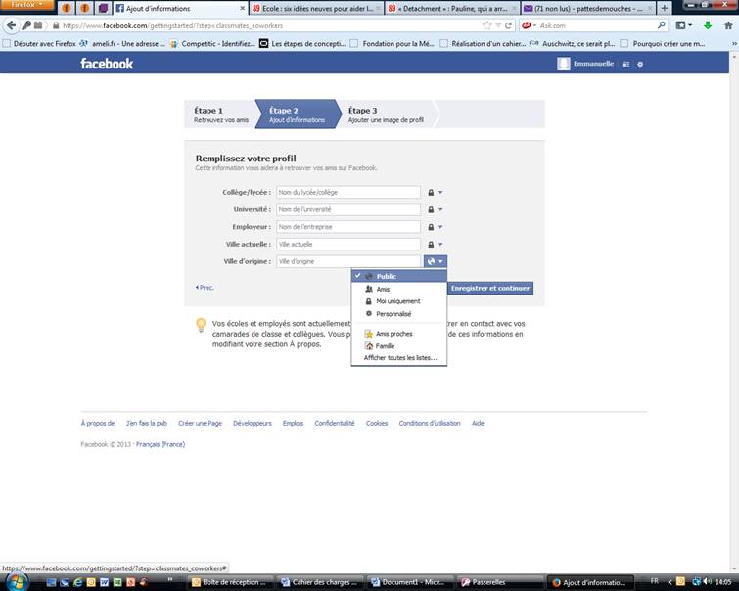Open the ameli.fr bookmark

click(x=123, y=44)
